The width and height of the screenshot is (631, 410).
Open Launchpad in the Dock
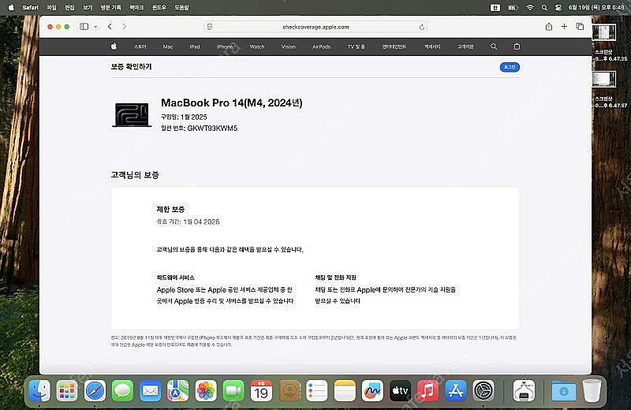67,391
